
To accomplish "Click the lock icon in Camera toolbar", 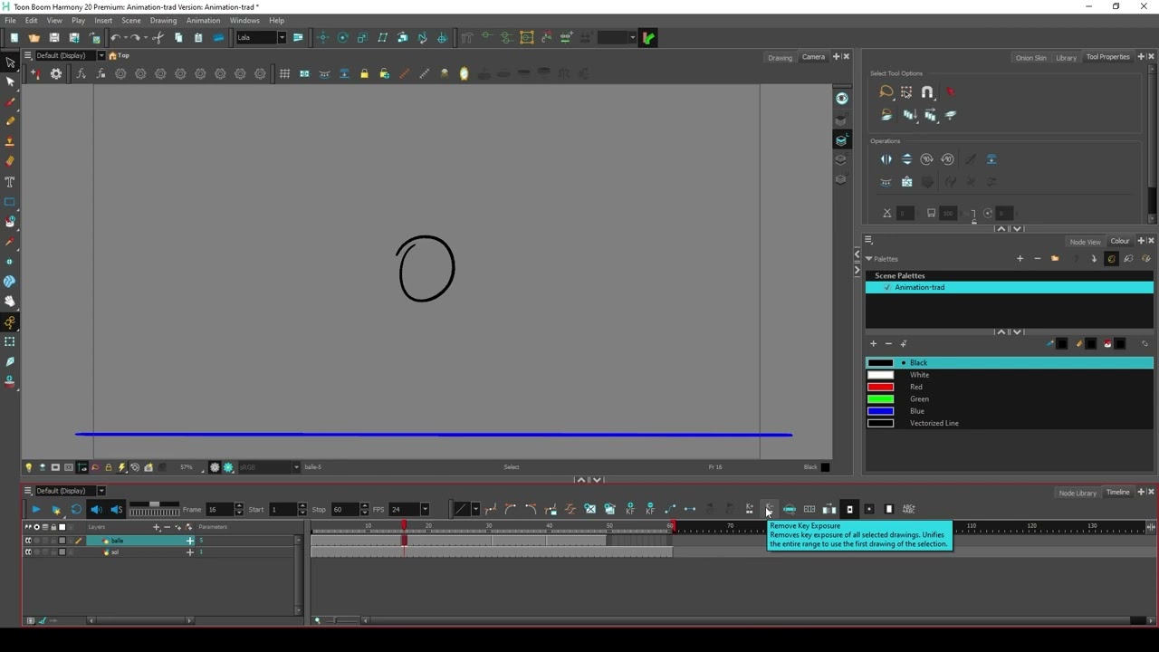I will tap(364, 74).
